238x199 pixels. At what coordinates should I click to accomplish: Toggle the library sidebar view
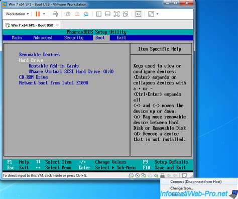(99, 14)
